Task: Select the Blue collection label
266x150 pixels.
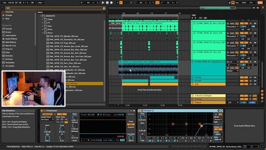Action: tap(7, 18)
